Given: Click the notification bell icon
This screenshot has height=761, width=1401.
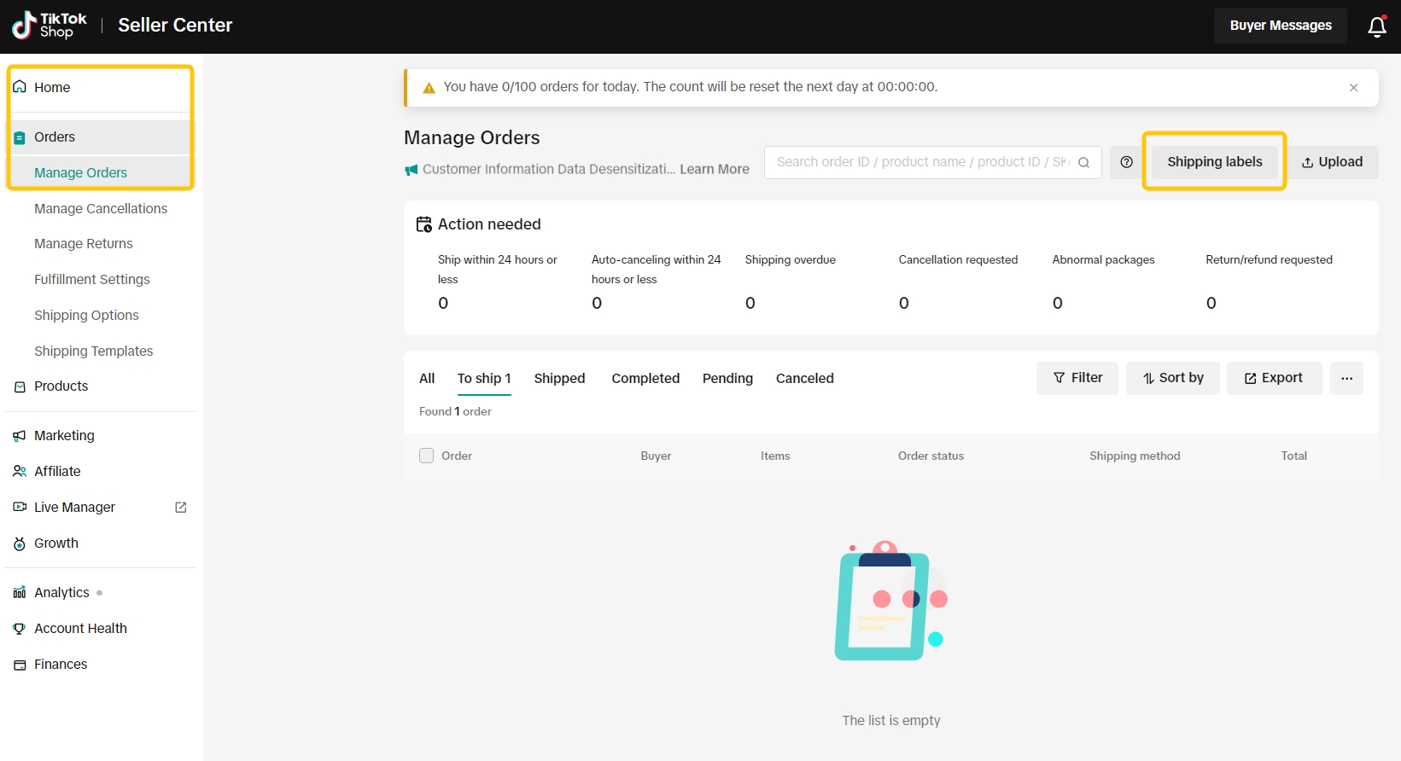Looking at the screenshot, I should 1376,26.
